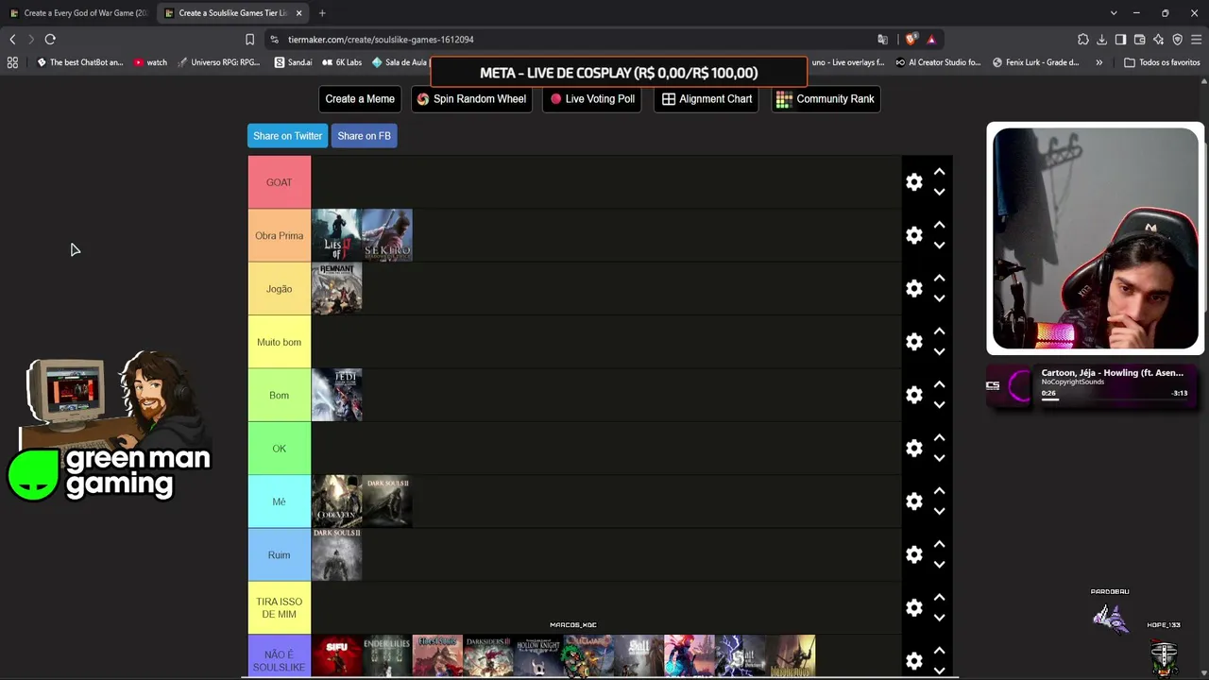Click the Create a Meme button
1209x680 pixels.
click(x=360, y=99)
